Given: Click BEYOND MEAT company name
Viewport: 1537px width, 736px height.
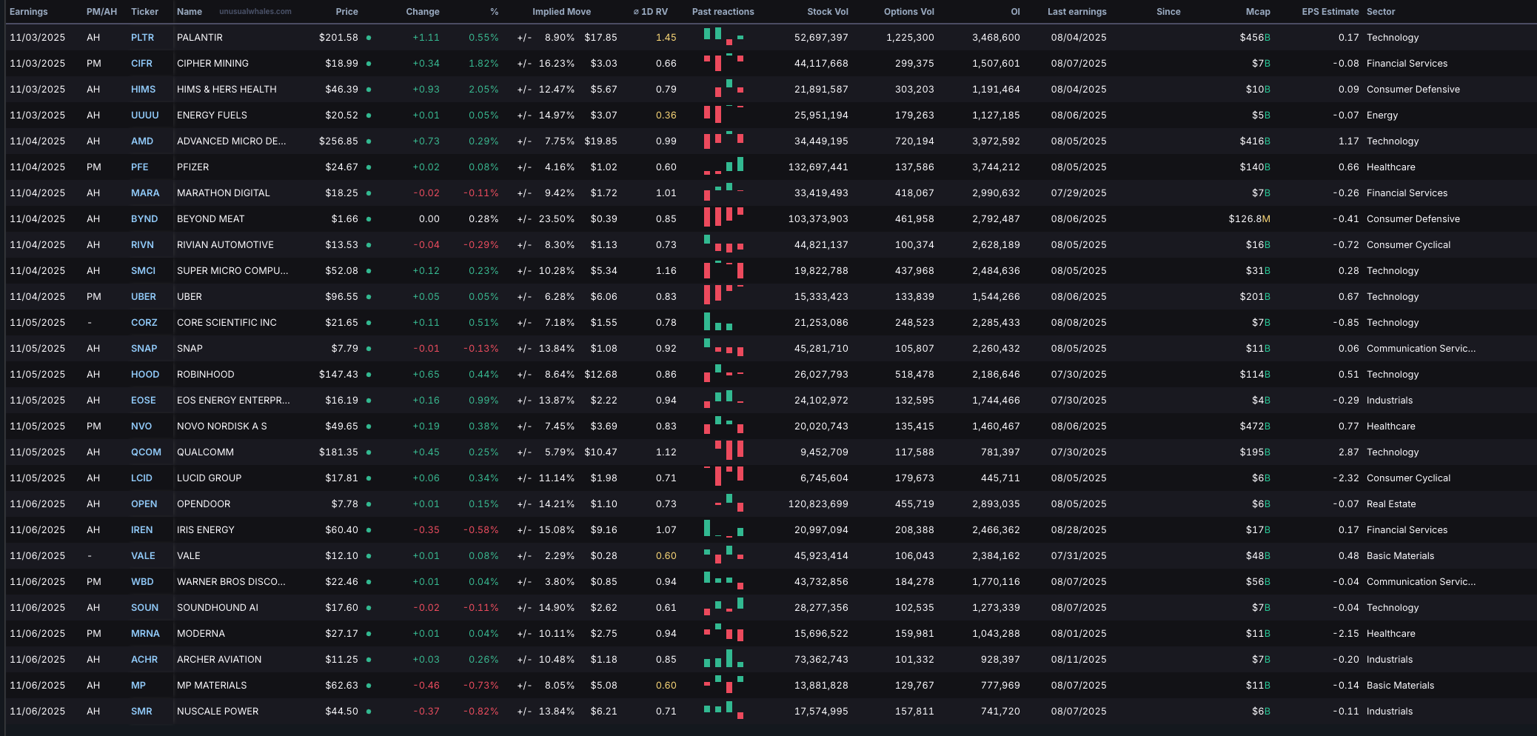Looking at the screenshot, I should point(210,219).
